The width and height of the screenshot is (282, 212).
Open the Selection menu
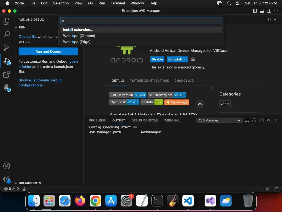click(x=61, y=3)
